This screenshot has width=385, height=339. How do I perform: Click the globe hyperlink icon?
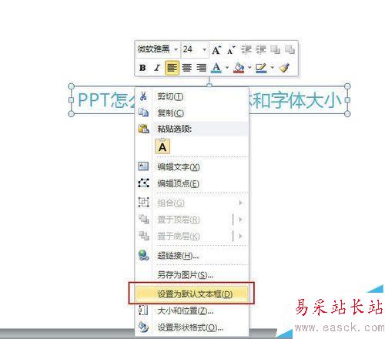click(143, 256)
